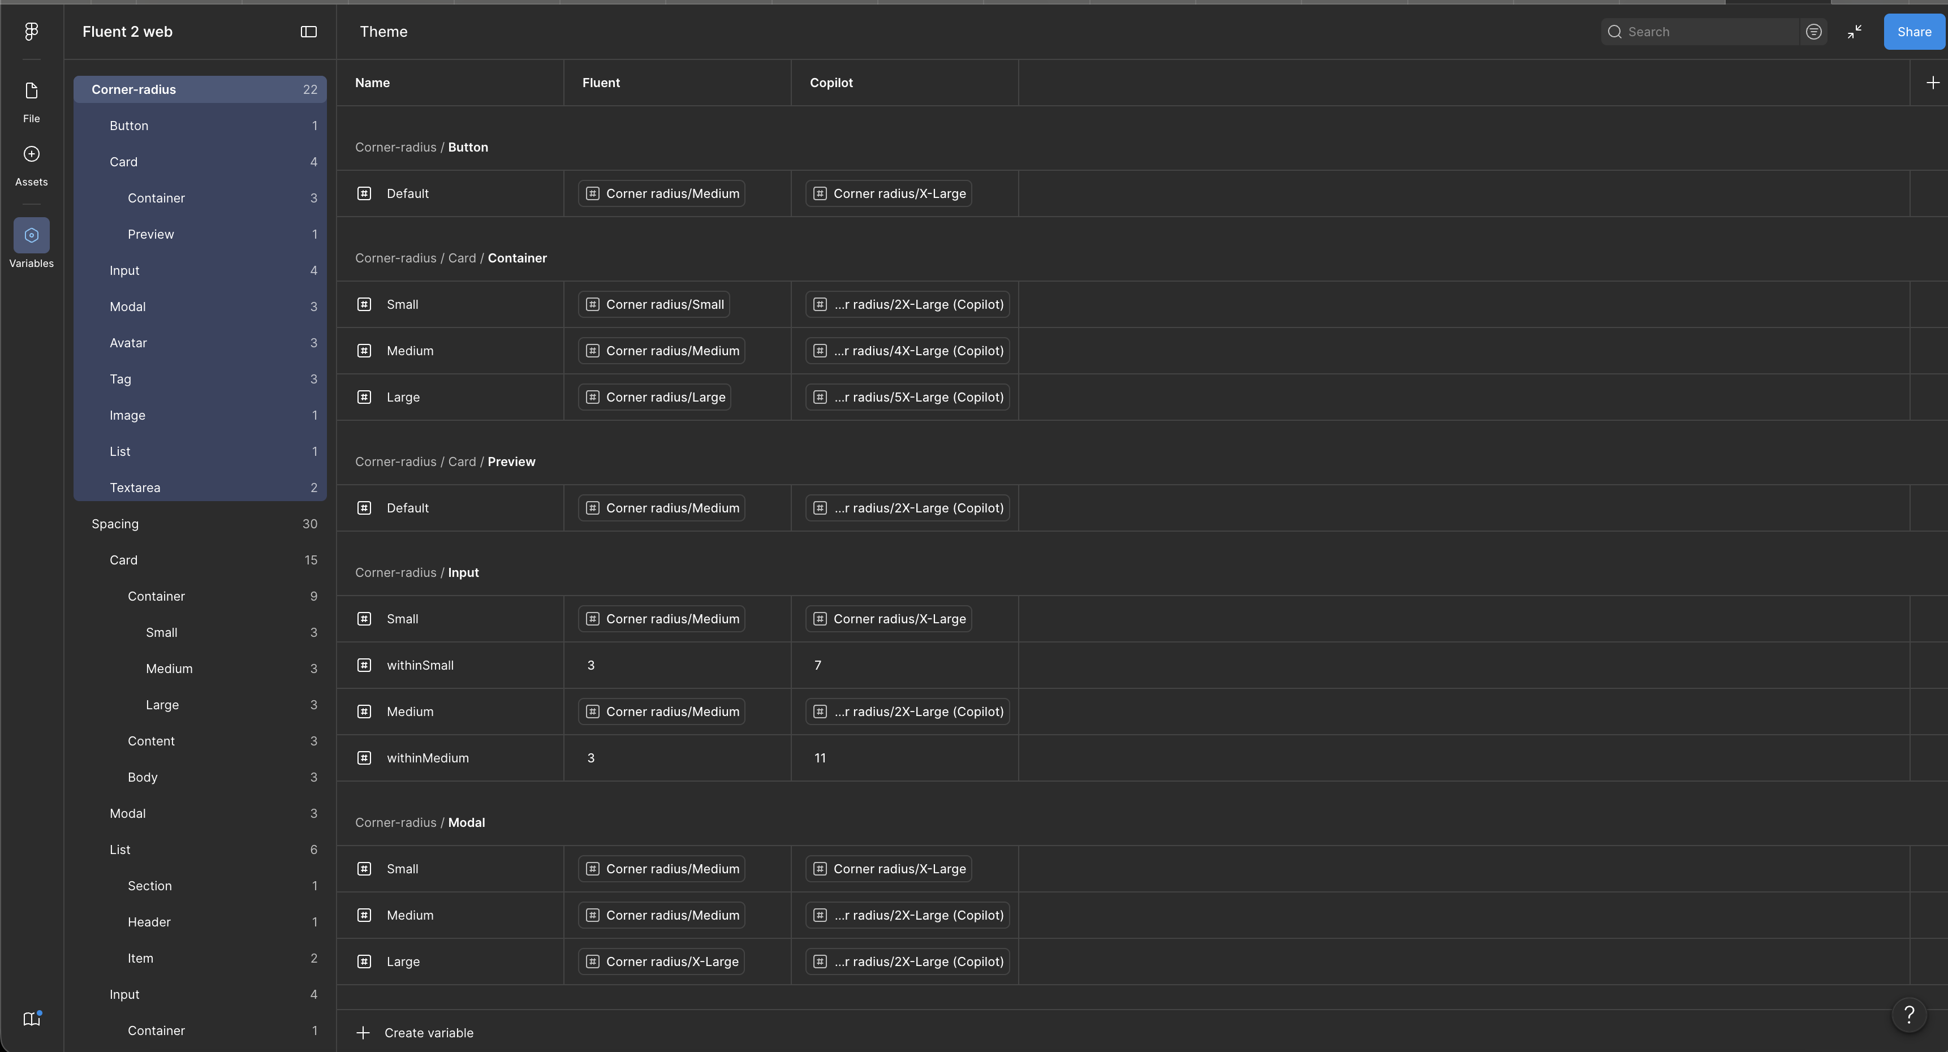
Task: Edit Fluent value of Button Default
Action: pyautogui.click(x=662, y=193)
